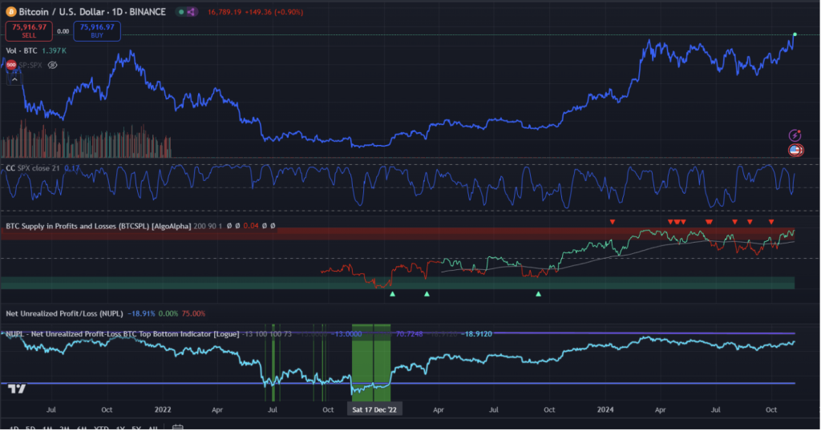
Task: Click the purple lightning latest-updates icon
Action: pos(795,136)
